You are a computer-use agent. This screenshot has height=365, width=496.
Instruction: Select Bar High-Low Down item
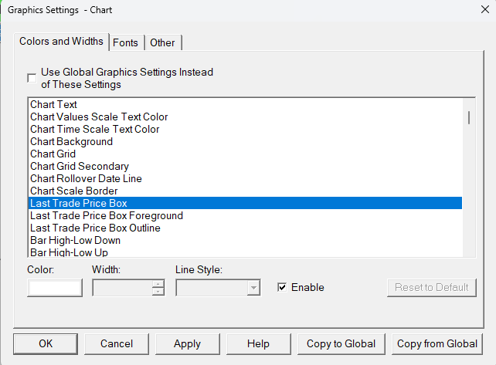pyautogui.click(x=246, y=240)
